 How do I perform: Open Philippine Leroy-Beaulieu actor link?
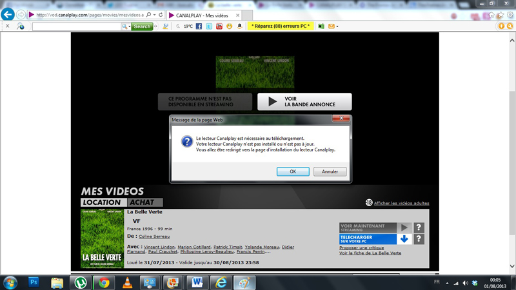207,251
